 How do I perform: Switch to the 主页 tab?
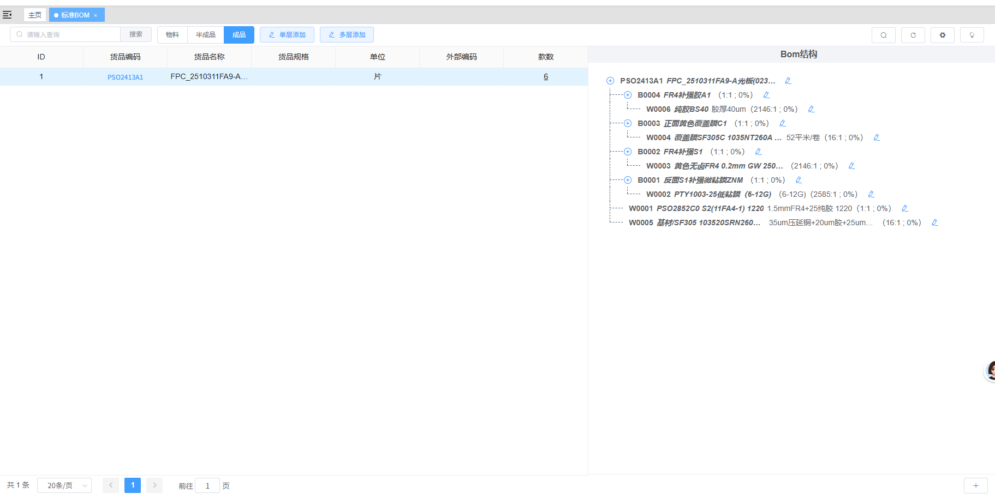(x=35, y=15)
